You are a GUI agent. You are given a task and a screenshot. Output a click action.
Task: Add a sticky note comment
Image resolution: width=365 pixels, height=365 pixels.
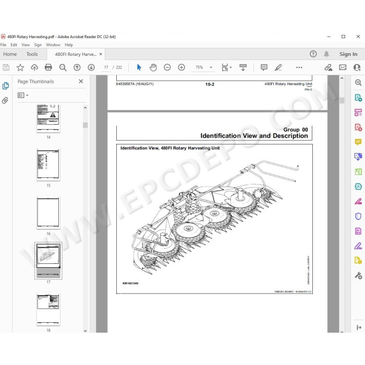264,67
